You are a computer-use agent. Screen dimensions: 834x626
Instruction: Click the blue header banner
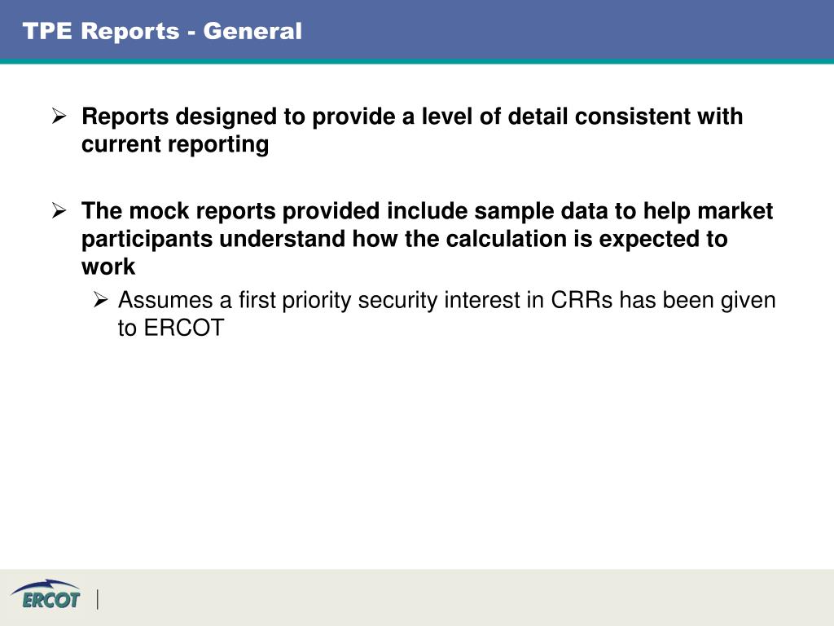417,30
